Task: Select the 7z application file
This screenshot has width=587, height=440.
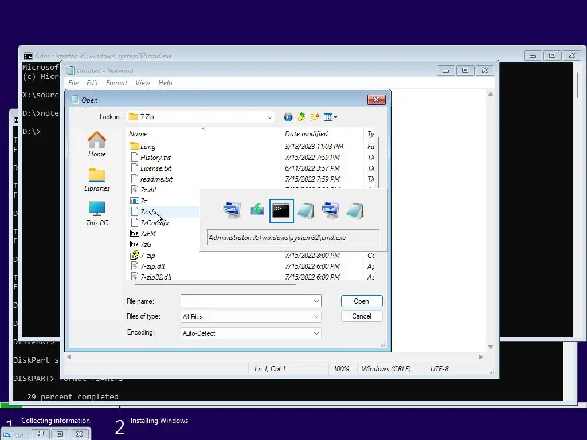Action: coord(139,201)
